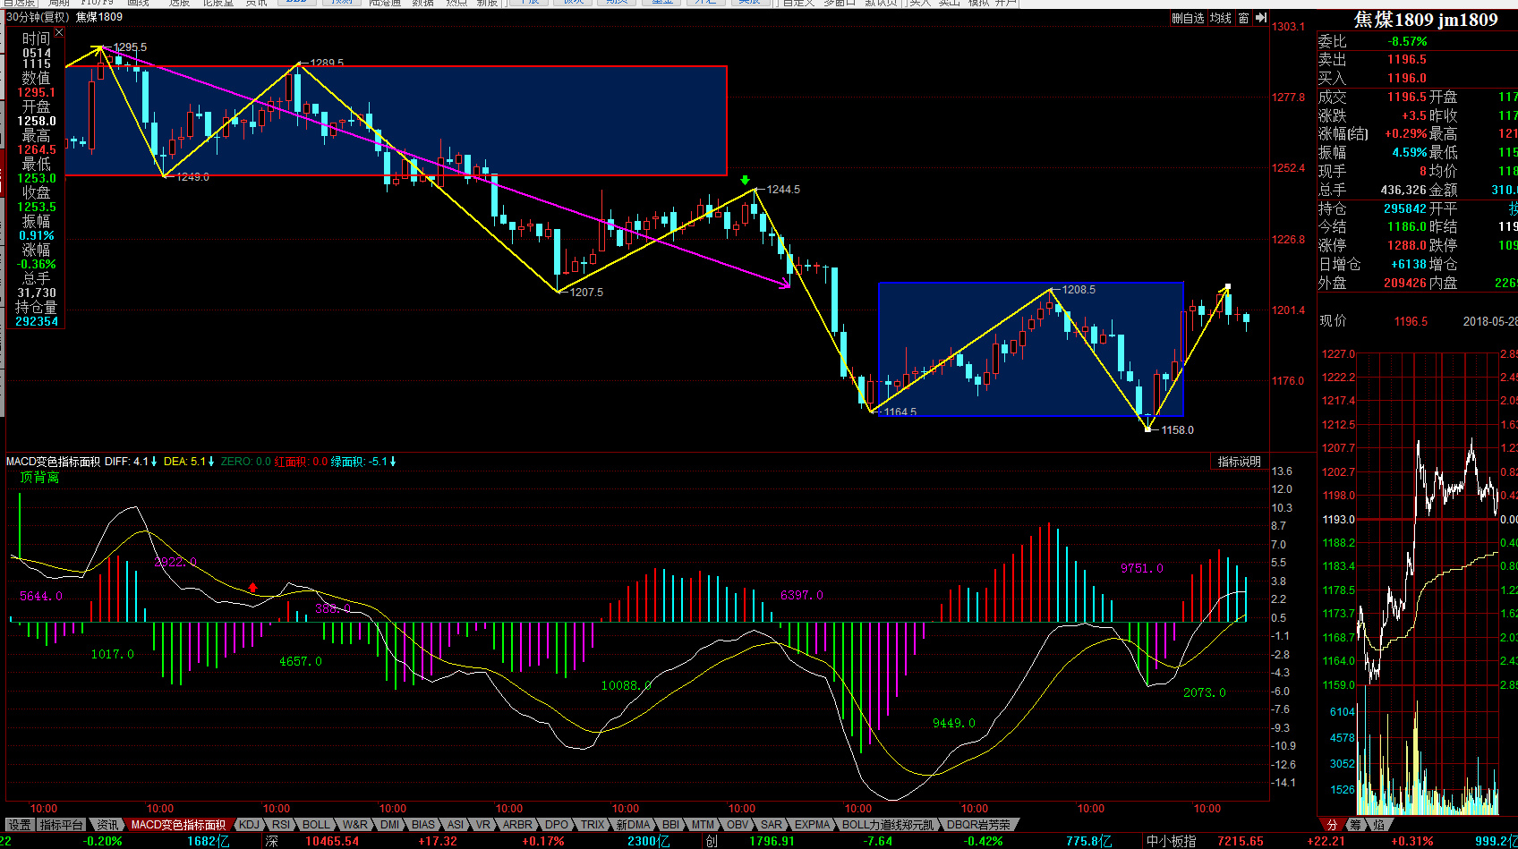
Task: Click the 总手 436,326 value
Action: click(x=1404, y=190)
